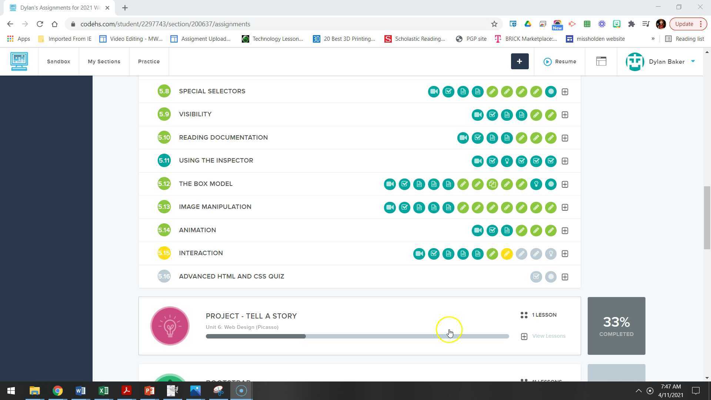Screen dimensions: 711x400
Task: Expand The Box Model lesson row
Action: click(565, 184)
